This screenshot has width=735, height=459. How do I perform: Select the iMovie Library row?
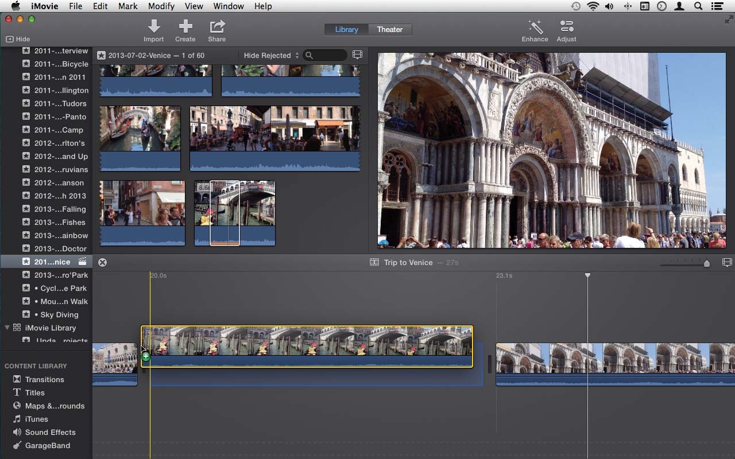point(46,328)
